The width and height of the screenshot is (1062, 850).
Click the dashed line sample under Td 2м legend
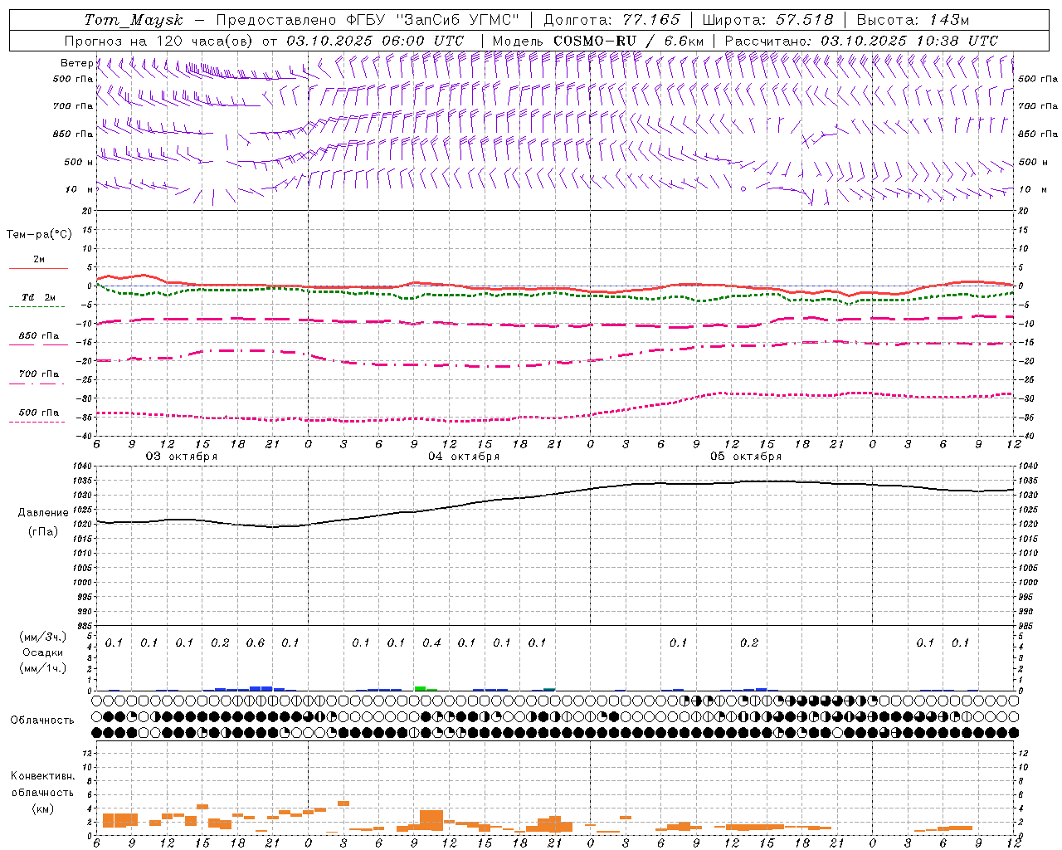(x=37, y=307)
